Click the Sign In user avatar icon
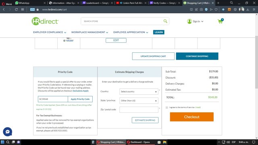Viewport: 258px width, 145px height. (x=189, y=21)
